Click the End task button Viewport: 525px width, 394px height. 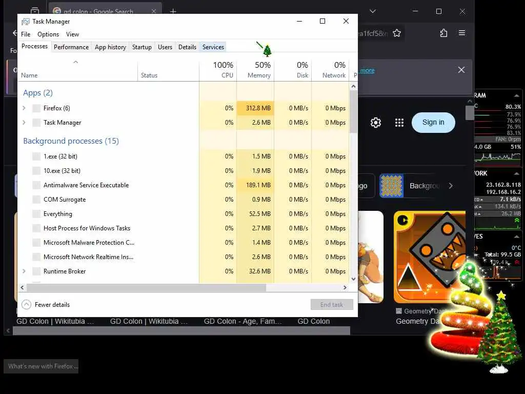tap(332, 305)
